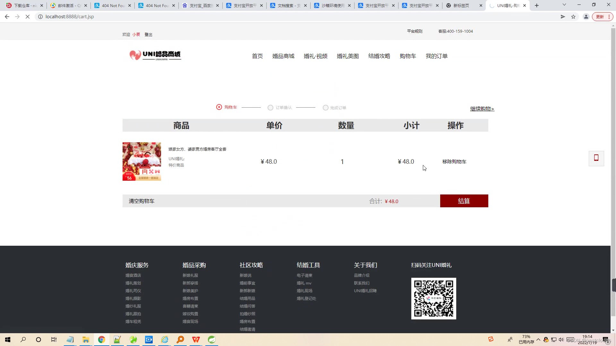Switch to 沙箱环境使用 tab
This screenshot has width=616, height=346.
pos(332,5)
